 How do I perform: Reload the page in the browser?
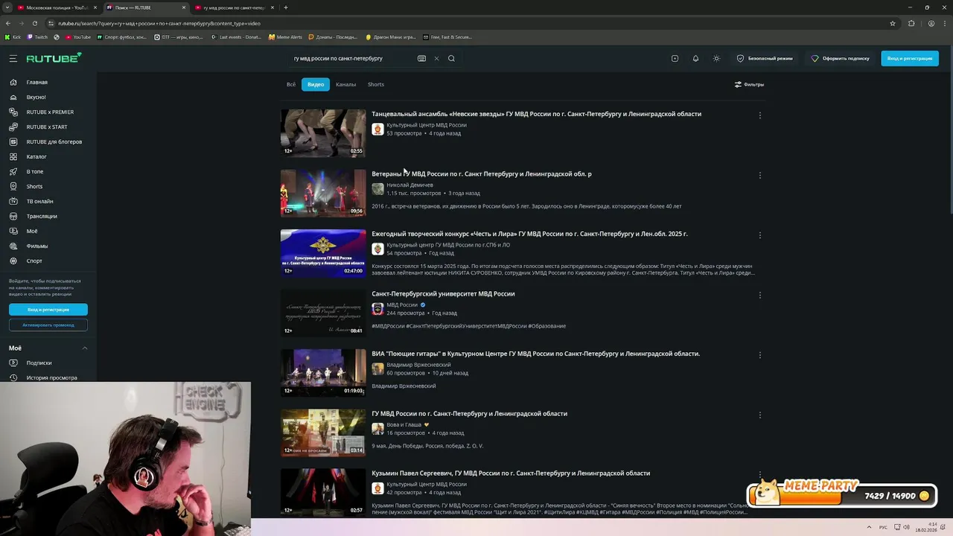point(34,23)
